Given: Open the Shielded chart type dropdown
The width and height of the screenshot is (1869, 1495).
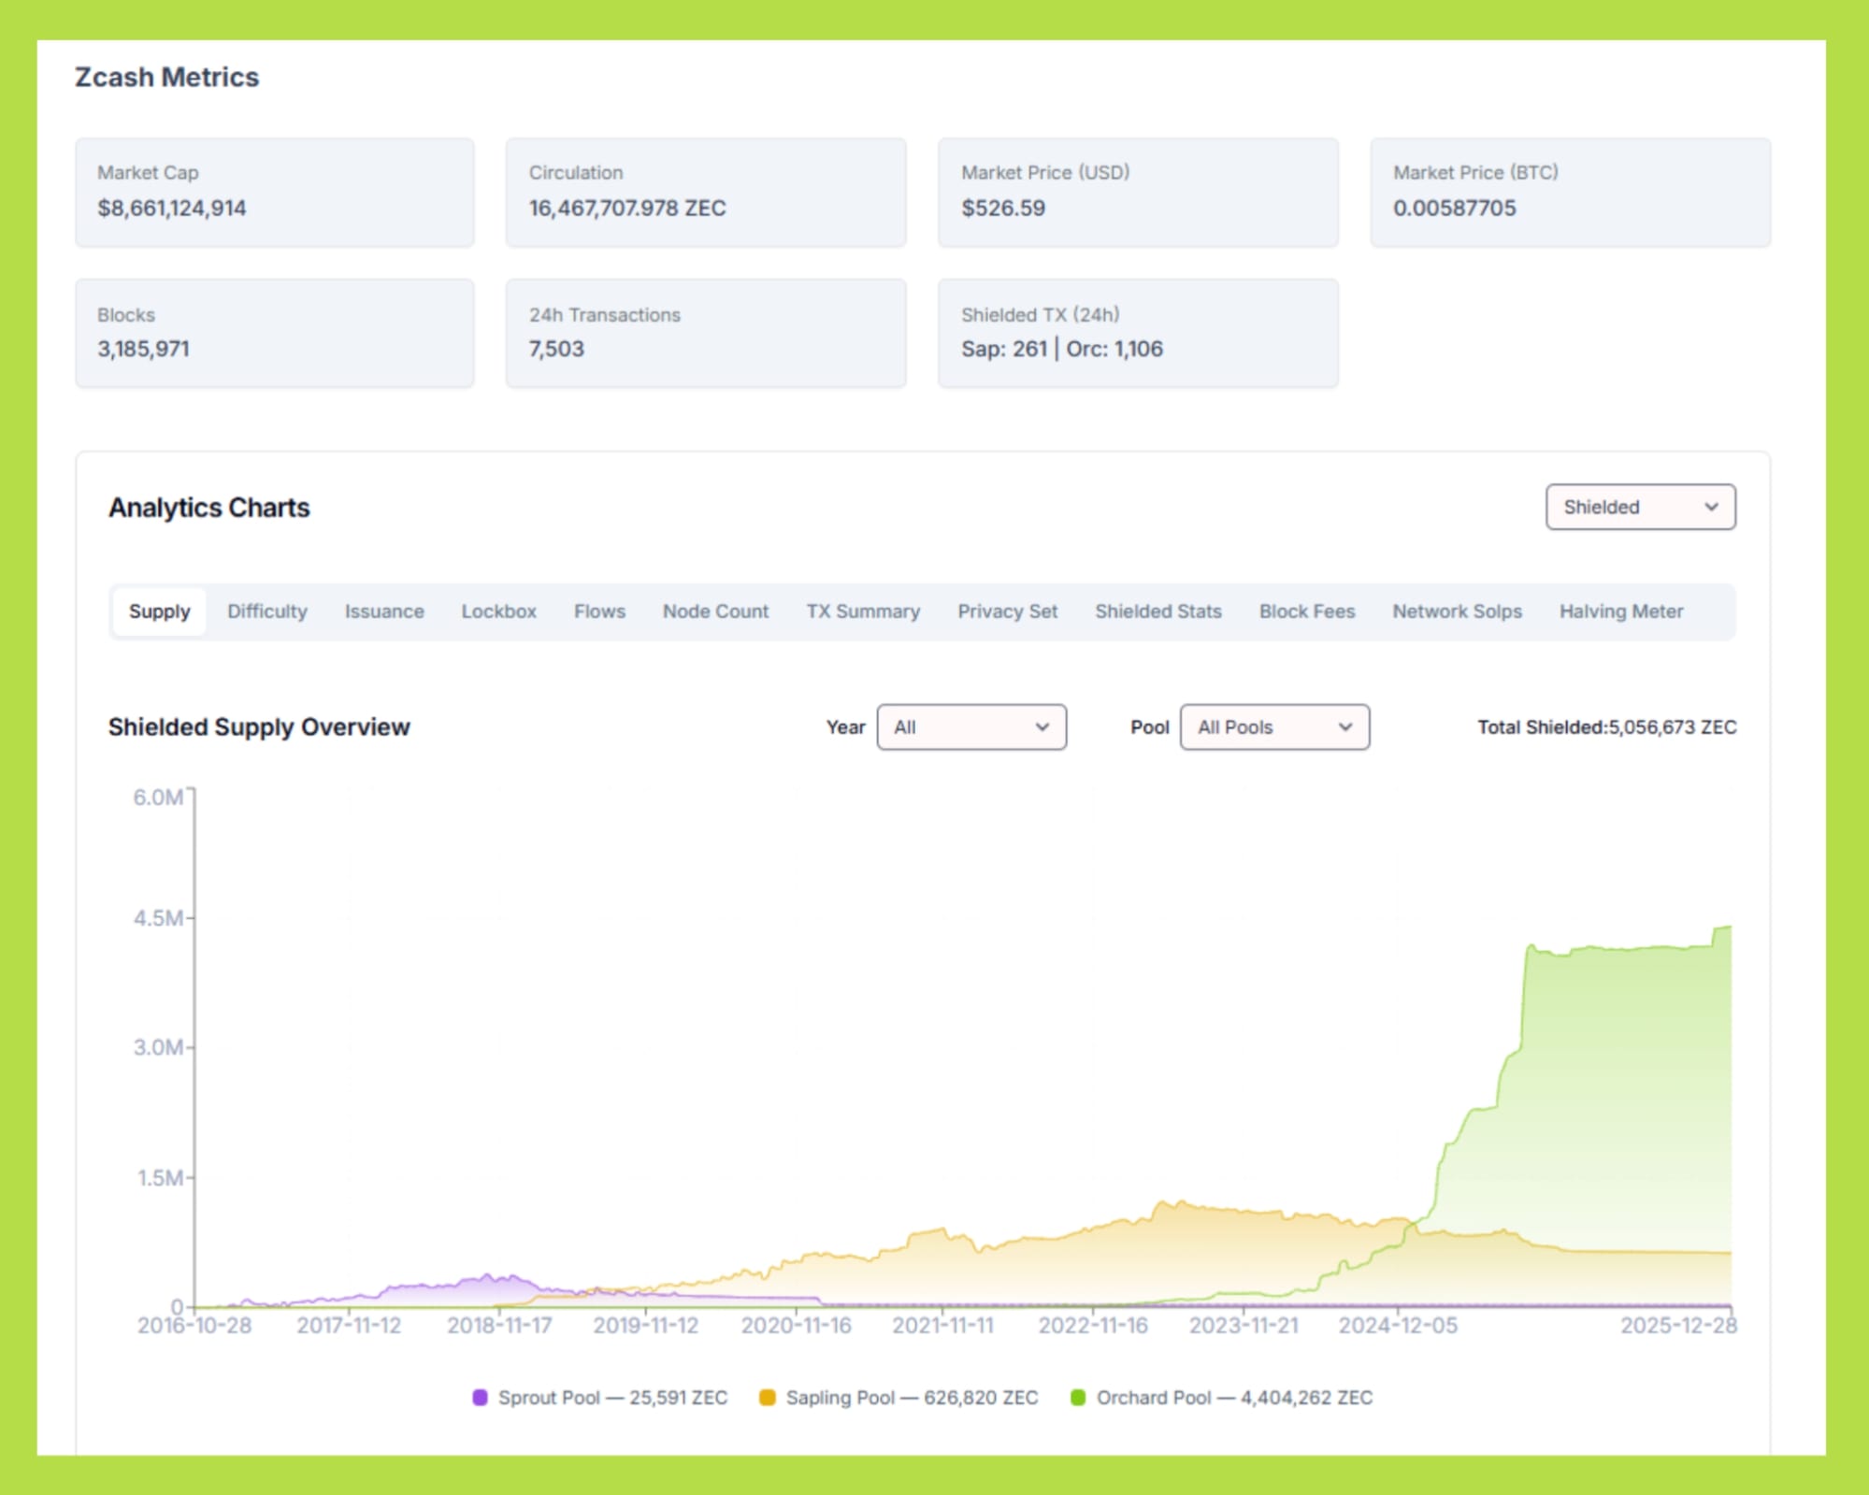Looking at the screenshot, I should click(1640, 507).
